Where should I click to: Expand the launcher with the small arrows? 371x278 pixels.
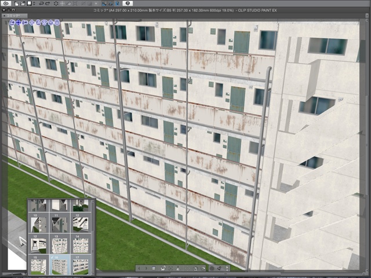(x=227, y=268)
